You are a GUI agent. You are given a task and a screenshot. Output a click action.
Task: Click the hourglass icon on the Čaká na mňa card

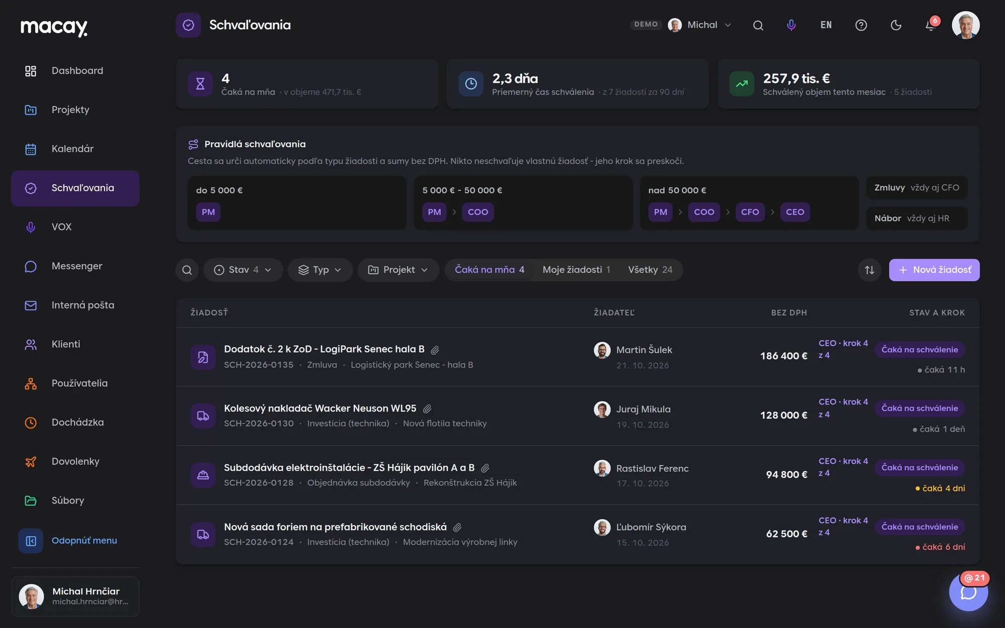[x=200, y=84]
